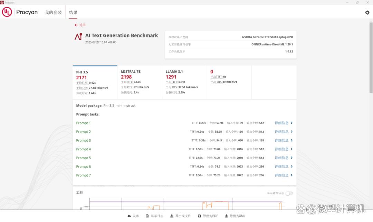373x222 pixels.
Task: Toggle the 显示详细信息 monitoring switch
Action: point(289,193)
